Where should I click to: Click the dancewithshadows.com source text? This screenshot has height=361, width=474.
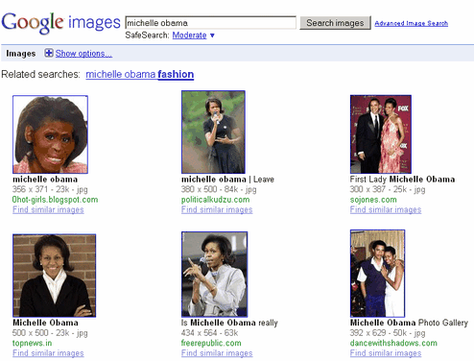tap(393, 343)
